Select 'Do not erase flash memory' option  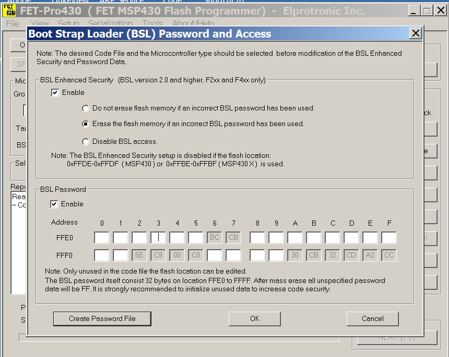85,108
